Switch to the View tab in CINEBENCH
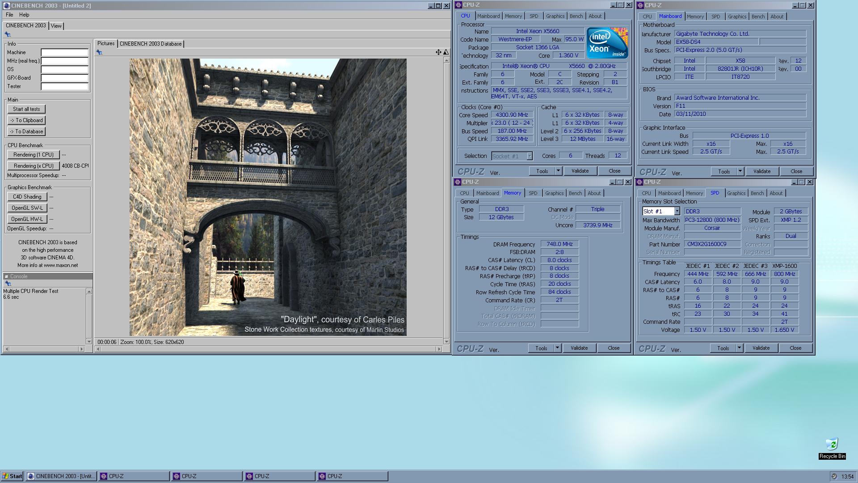 (x=56, y=26)
